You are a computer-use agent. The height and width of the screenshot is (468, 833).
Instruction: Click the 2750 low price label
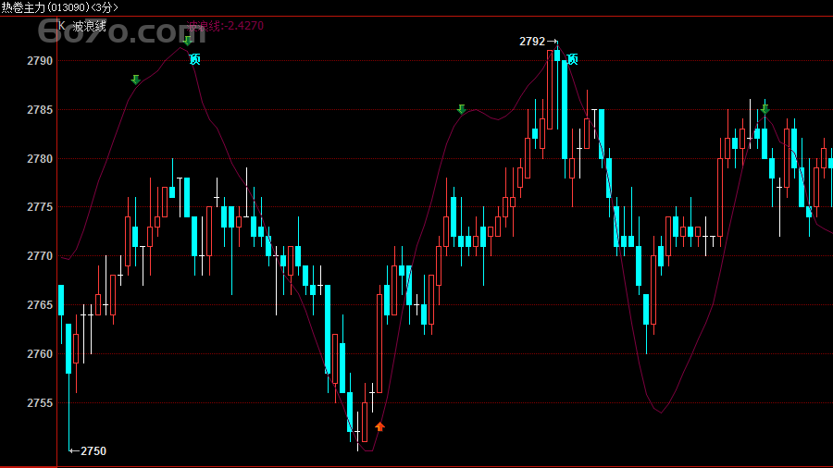[93, 451]
